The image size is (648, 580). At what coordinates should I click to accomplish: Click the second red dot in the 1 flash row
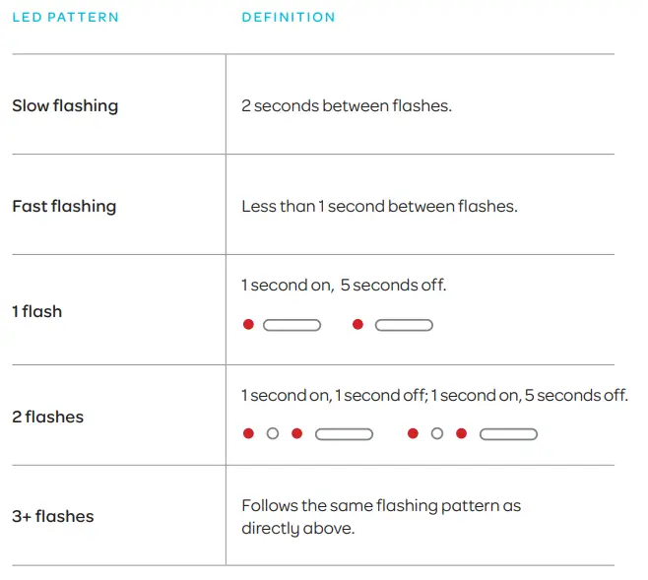357,324
